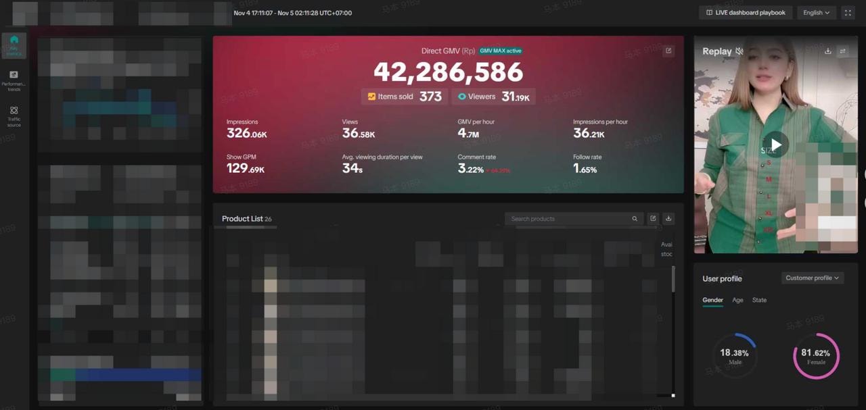This screenshot has width=866, height=410.
Task: Click the swap icon on the Replay panel
Action: 842,51
